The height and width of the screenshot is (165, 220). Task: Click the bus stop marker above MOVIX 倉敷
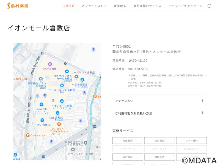pos(42,53)
